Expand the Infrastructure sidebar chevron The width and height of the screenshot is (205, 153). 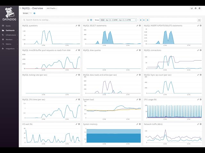17,35
